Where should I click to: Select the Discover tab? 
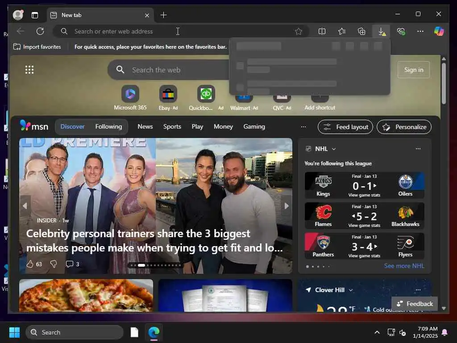pyautogui.click(x=72, y=126)
